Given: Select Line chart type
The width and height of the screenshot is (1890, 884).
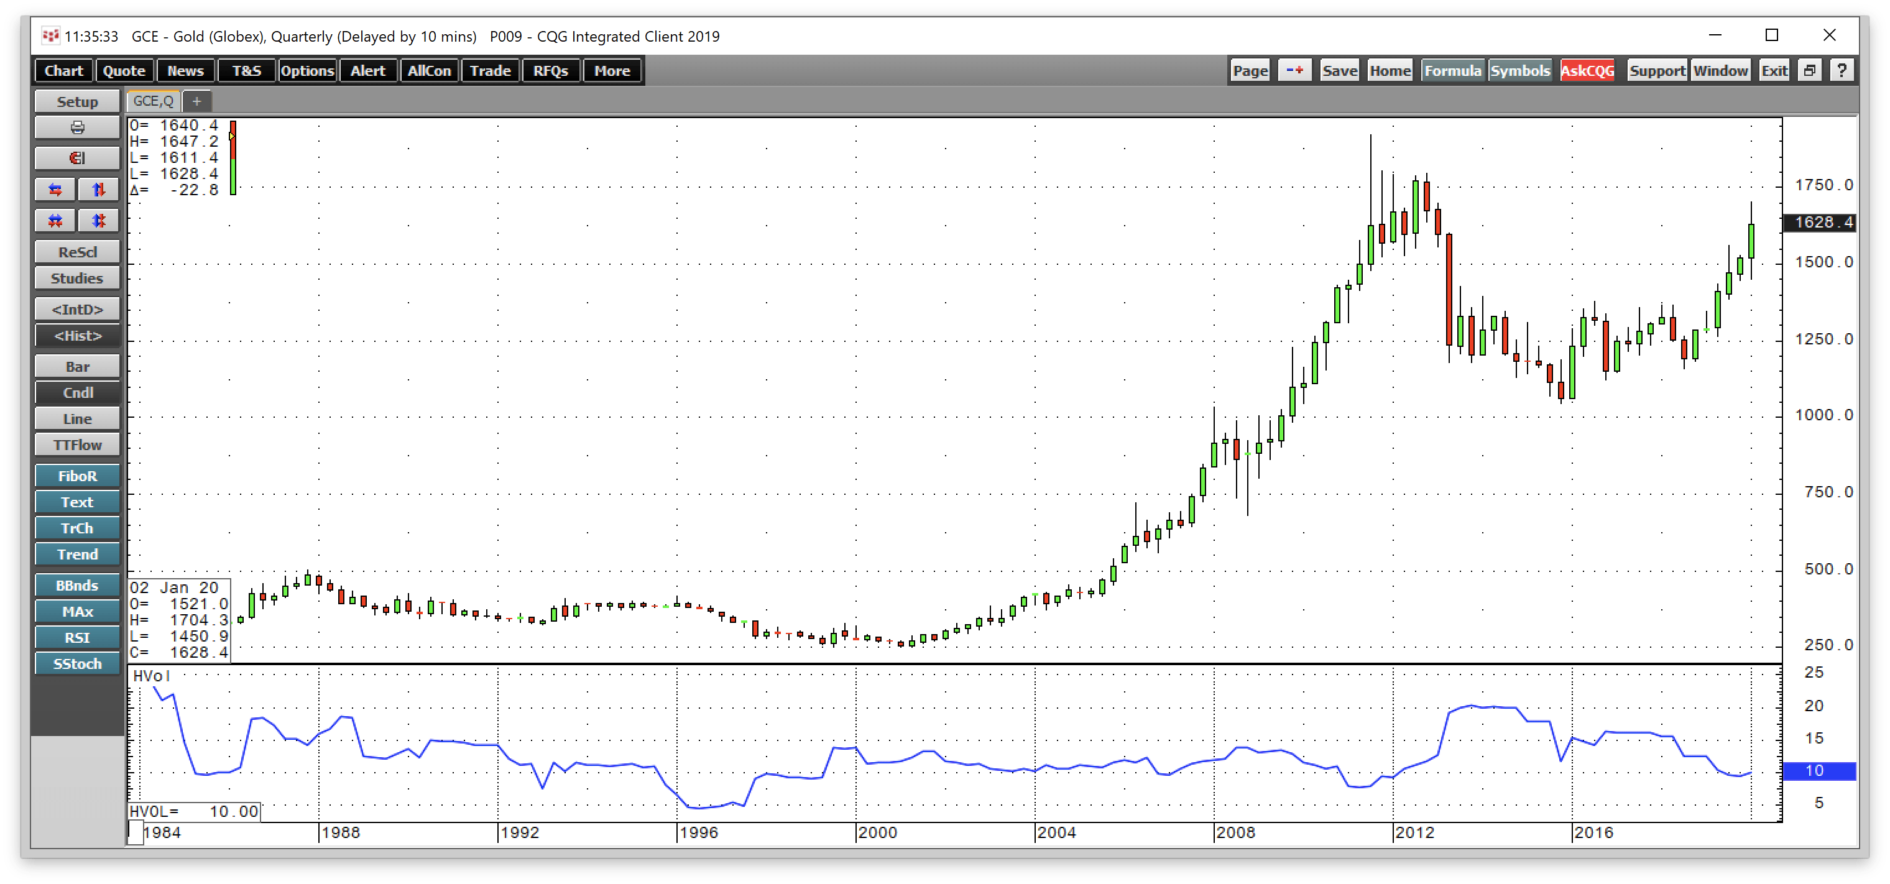Looking at the screenshot, I should click(77, 419).
